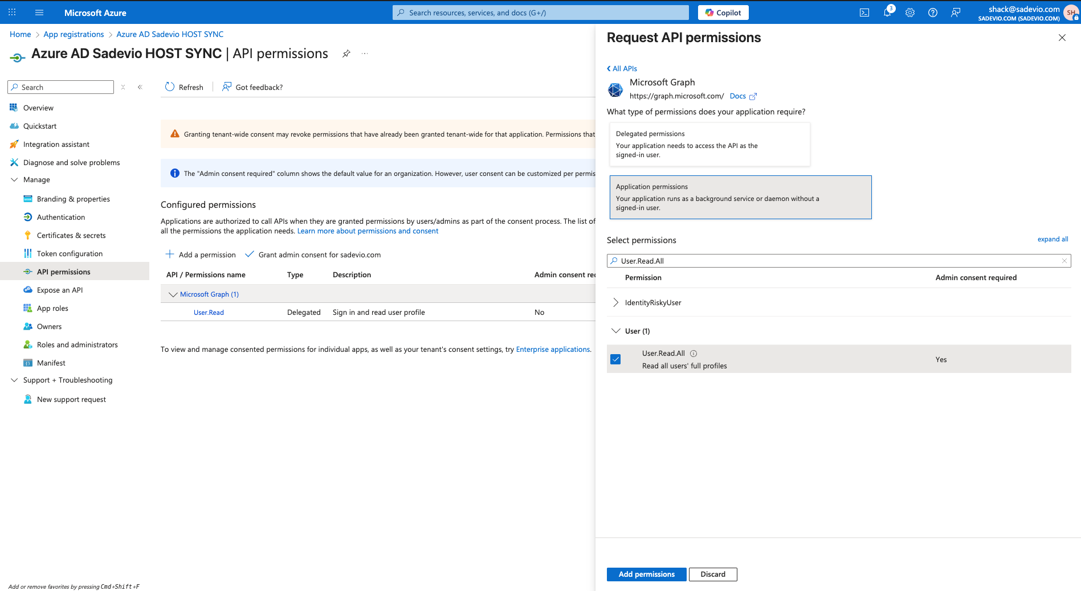Click the expand all link
Screen dimensions: 1081x591
(x=1053, y=239)
